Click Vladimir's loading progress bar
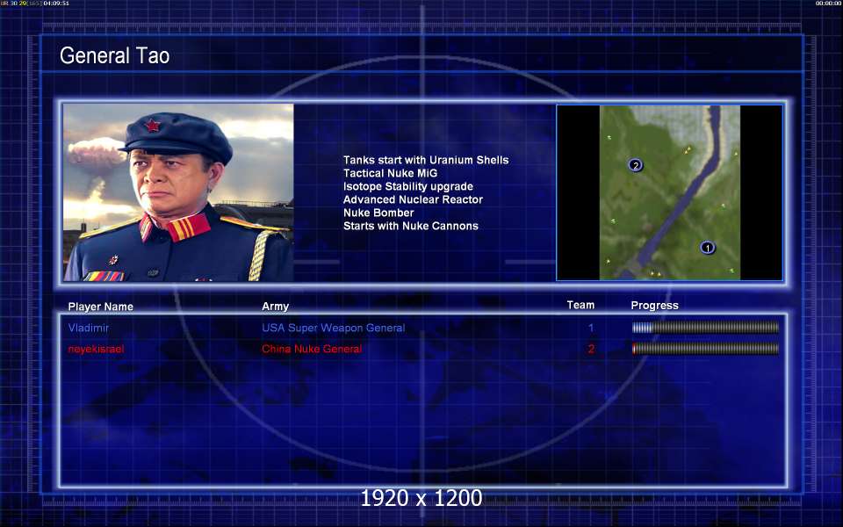Screen dimensions: 843x527 pos(705,328)
